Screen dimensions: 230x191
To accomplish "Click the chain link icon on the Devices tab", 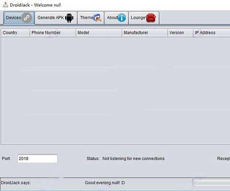I will click(26, 18).
